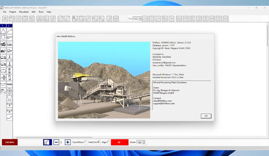Open the Project menu
This screenshot has width=269, height=156.
(x=13, y=12)
